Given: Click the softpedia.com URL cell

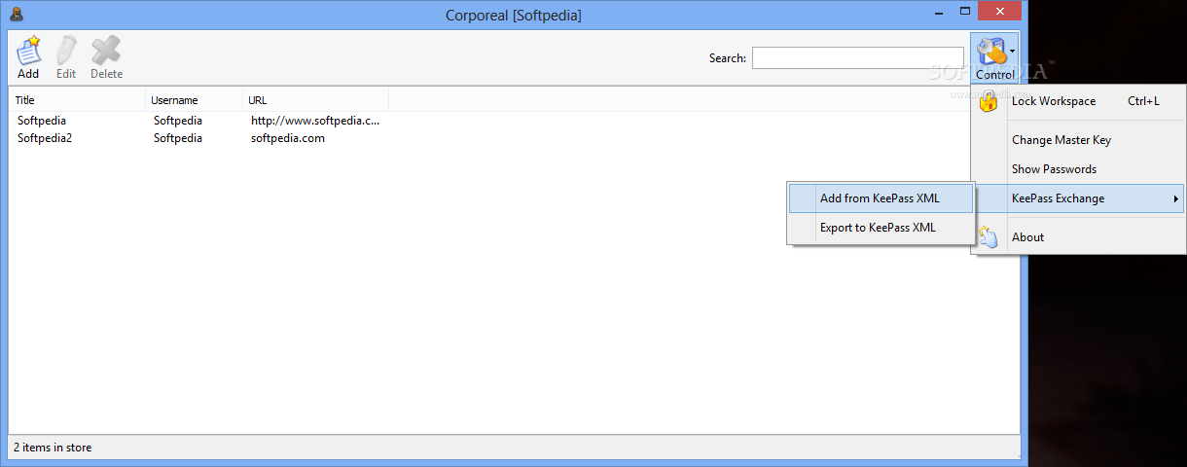Looking at the screenshot, I should [287, 138].
